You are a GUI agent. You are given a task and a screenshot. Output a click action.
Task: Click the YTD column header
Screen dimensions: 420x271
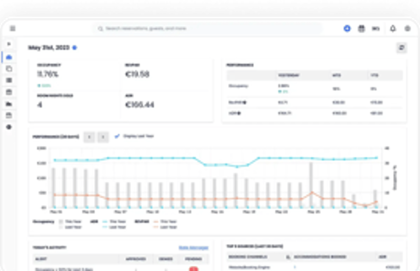point(374,75)
